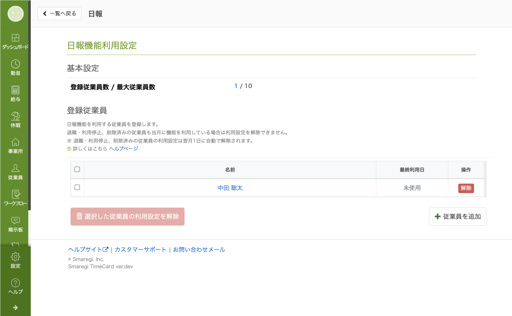Click the 名前 column header
512x316 pixels.
(x=230, y=170)
